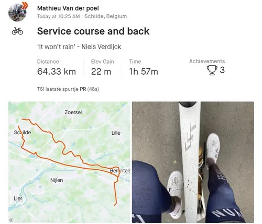Click the map info icon in the corner
The height and width of the screenshot is (224, 262).
(x=11, y=220)
